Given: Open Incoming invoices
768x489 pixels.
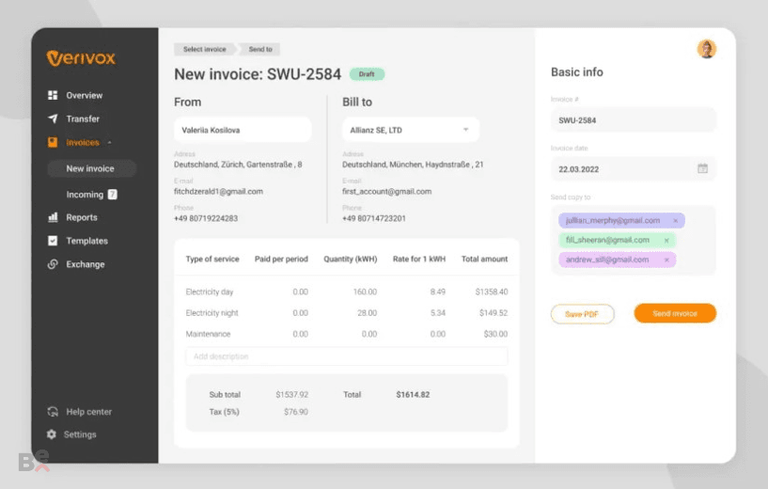Looking at the screenshot, I should (85, 195).
